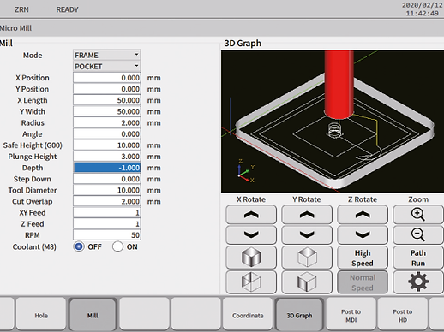Click the Step Down field
This screenshot has width=444, height=332.
coord(106,179)
